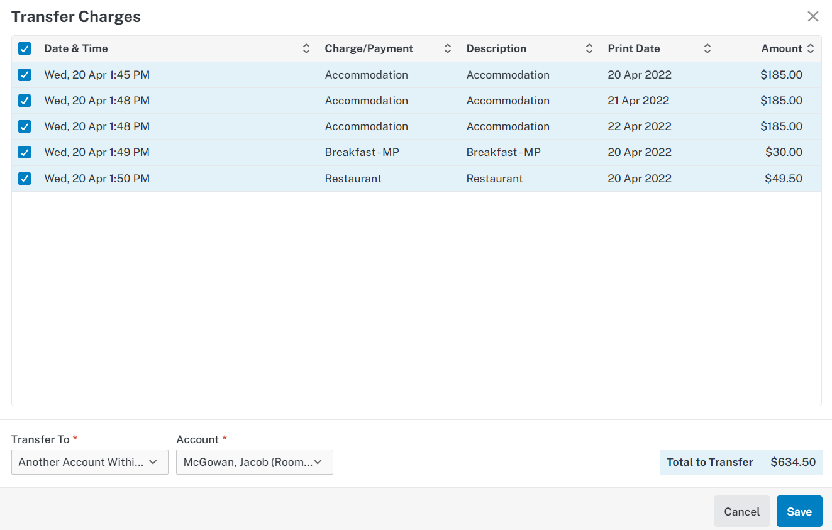Uncheck the Restaurant $49.50 charge checkbox
Screen dimensions: 832x530
pyautogui.click(x=25, y=179)
